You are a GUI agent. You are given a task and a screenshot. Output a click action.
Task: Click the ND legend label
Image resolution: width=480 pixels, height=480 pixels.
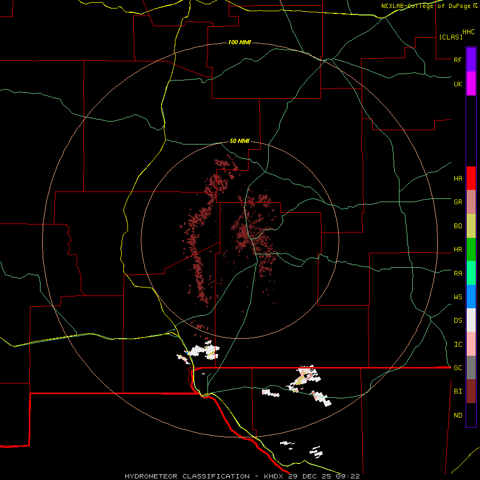[x=458, y=415]
